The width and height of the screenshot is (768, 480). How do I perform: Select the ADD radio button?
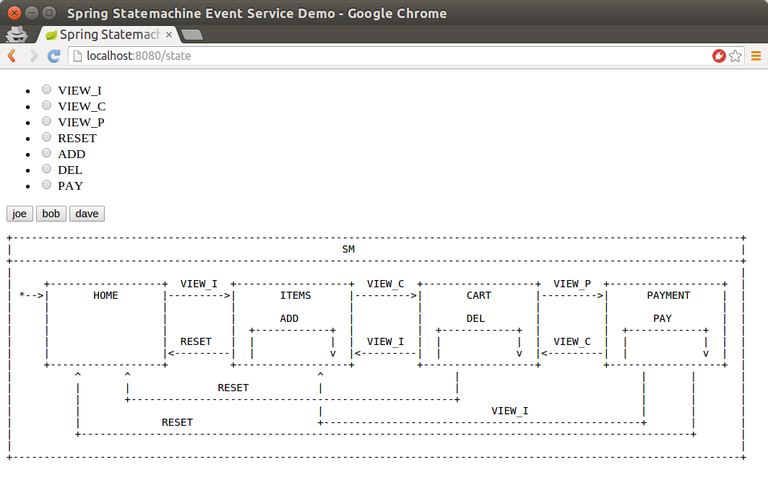[46, 152]
